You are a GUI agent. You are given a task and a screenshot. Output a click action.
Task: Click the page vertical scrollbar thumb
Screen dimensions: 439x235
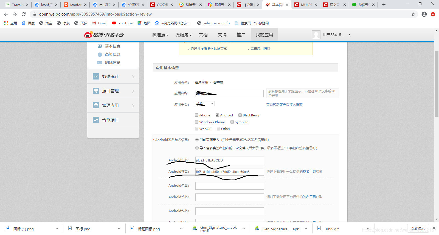(437, 84)
